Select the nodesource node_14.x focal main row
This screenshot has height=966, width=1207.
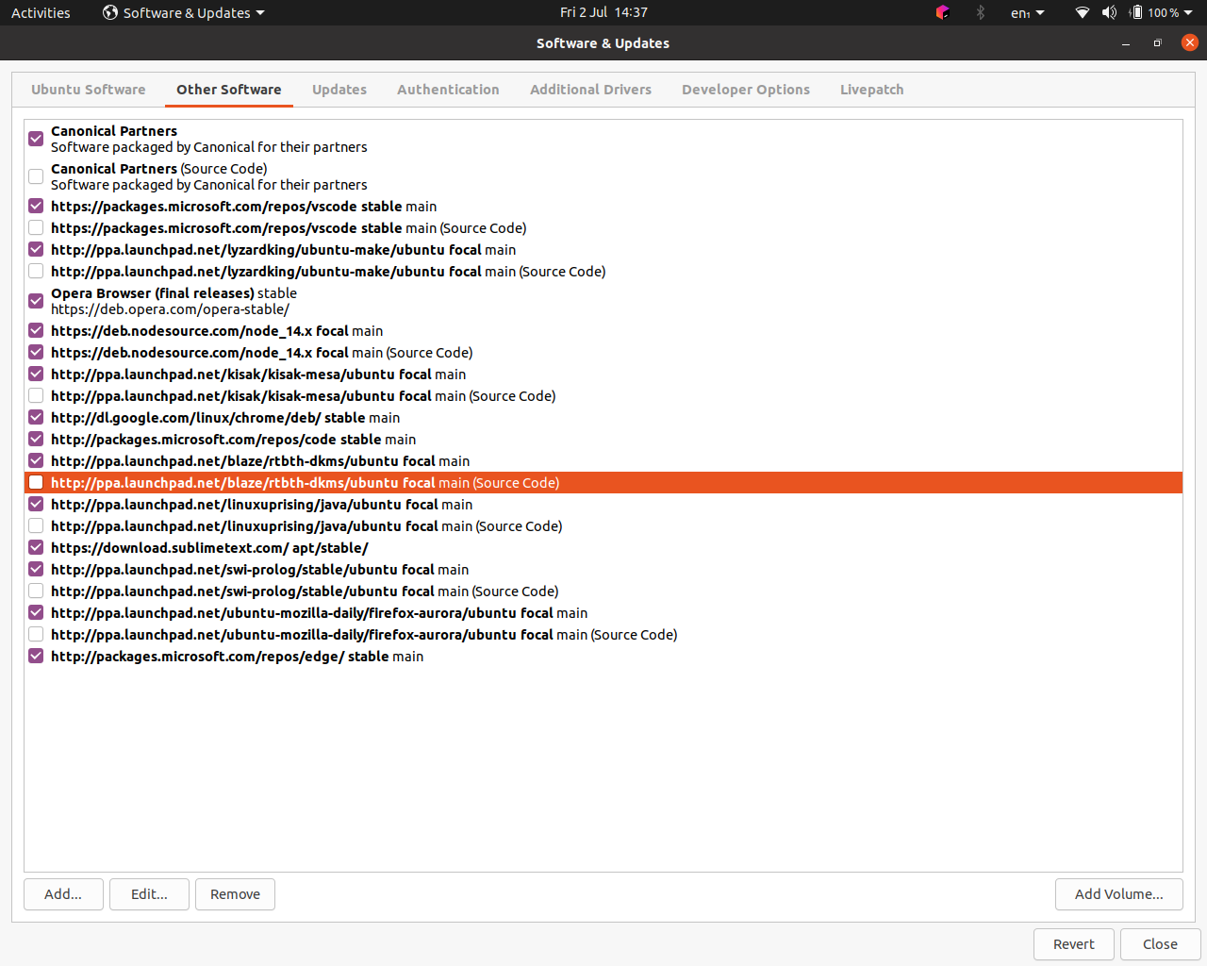(603, 331)
